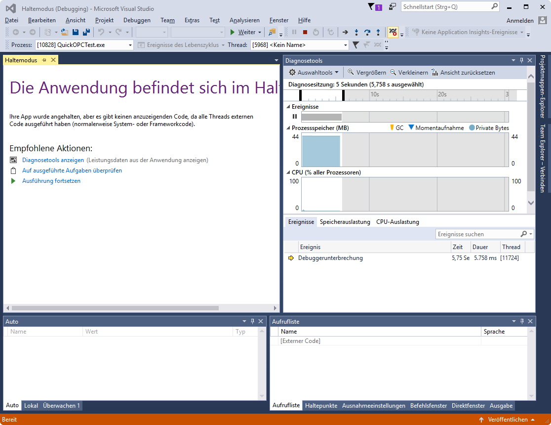Click the Diagnosetools anzeigen link

click(x=53, y=160)
